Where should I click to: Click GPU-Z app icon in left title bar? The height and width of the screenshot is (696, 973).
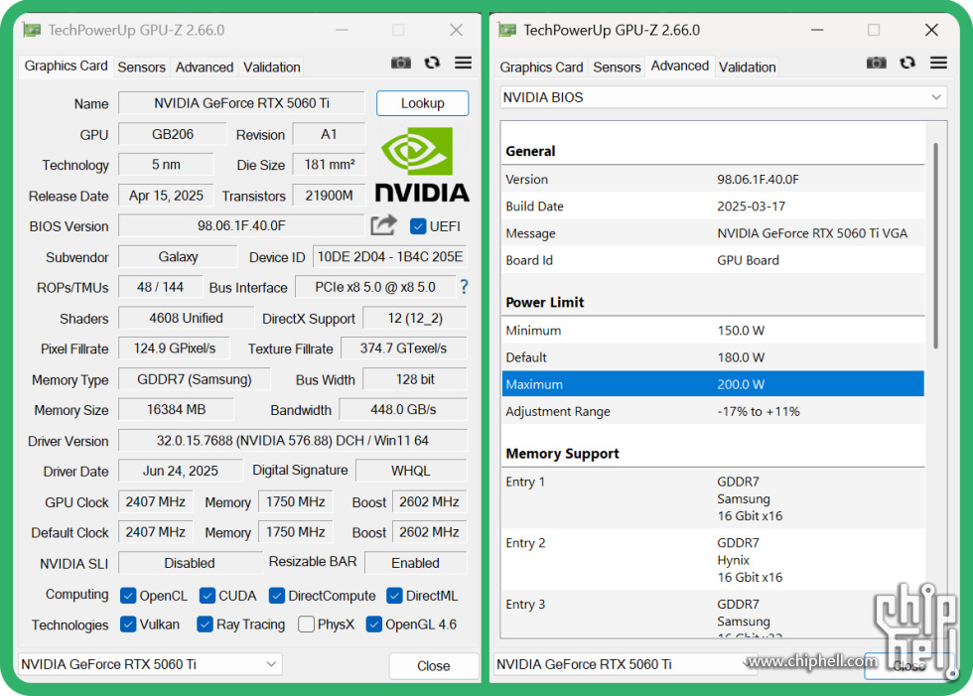click(x=32, y=30)
